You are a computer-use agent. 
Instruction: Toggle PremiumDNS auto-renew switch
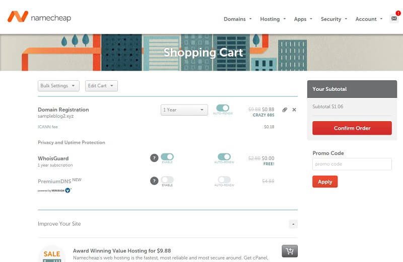click(224, 180)
